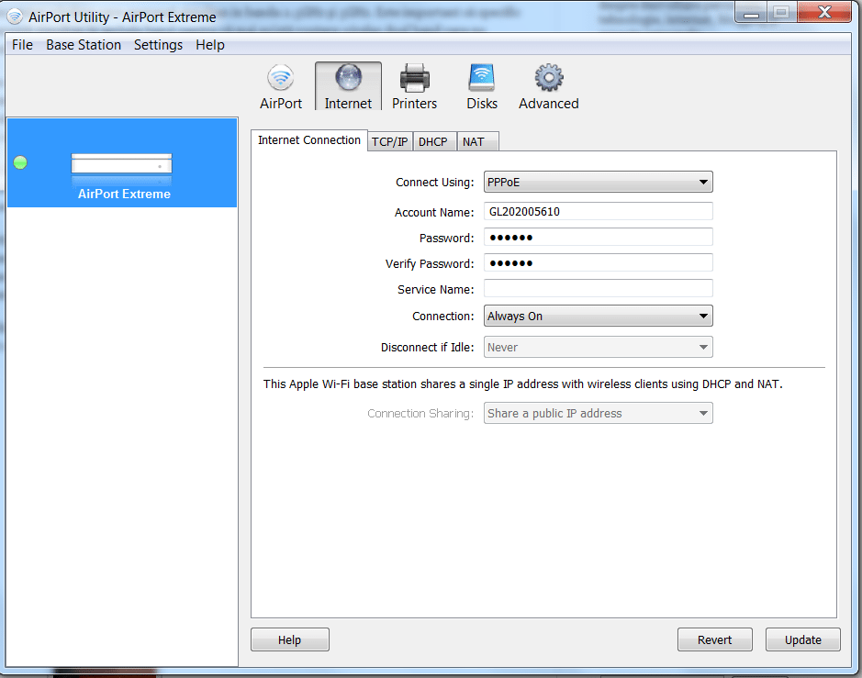
Task: Switch to the TCP/IP tab
Action: click(x=389, y=142)
